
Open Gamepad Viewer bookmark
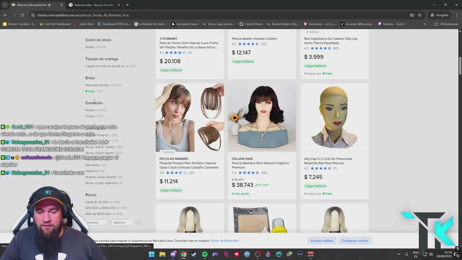[x=184, y=24]
